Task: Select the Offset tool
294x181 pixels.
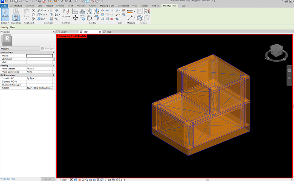Action: 82,11
